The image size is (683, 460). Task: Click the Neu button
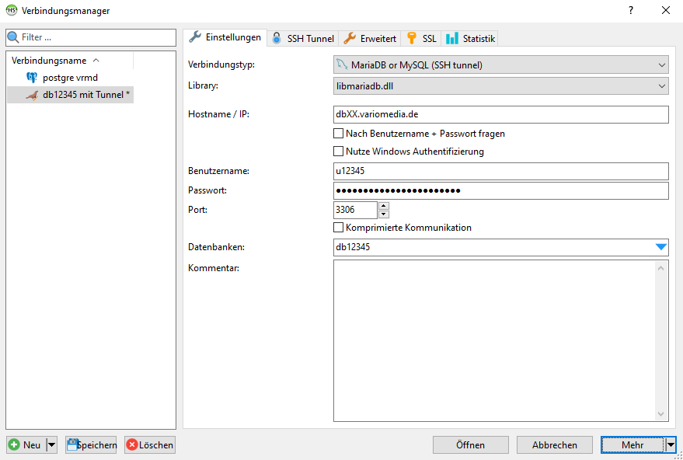(x=26, y=444)
